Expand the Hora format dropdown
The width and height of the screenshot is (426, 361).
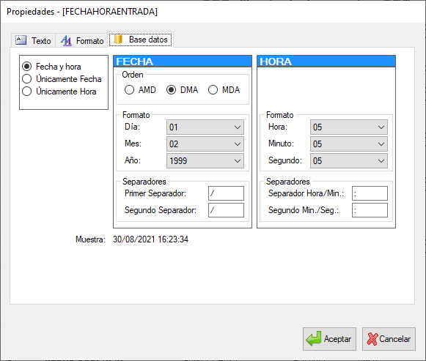click(x=349, y=127)
